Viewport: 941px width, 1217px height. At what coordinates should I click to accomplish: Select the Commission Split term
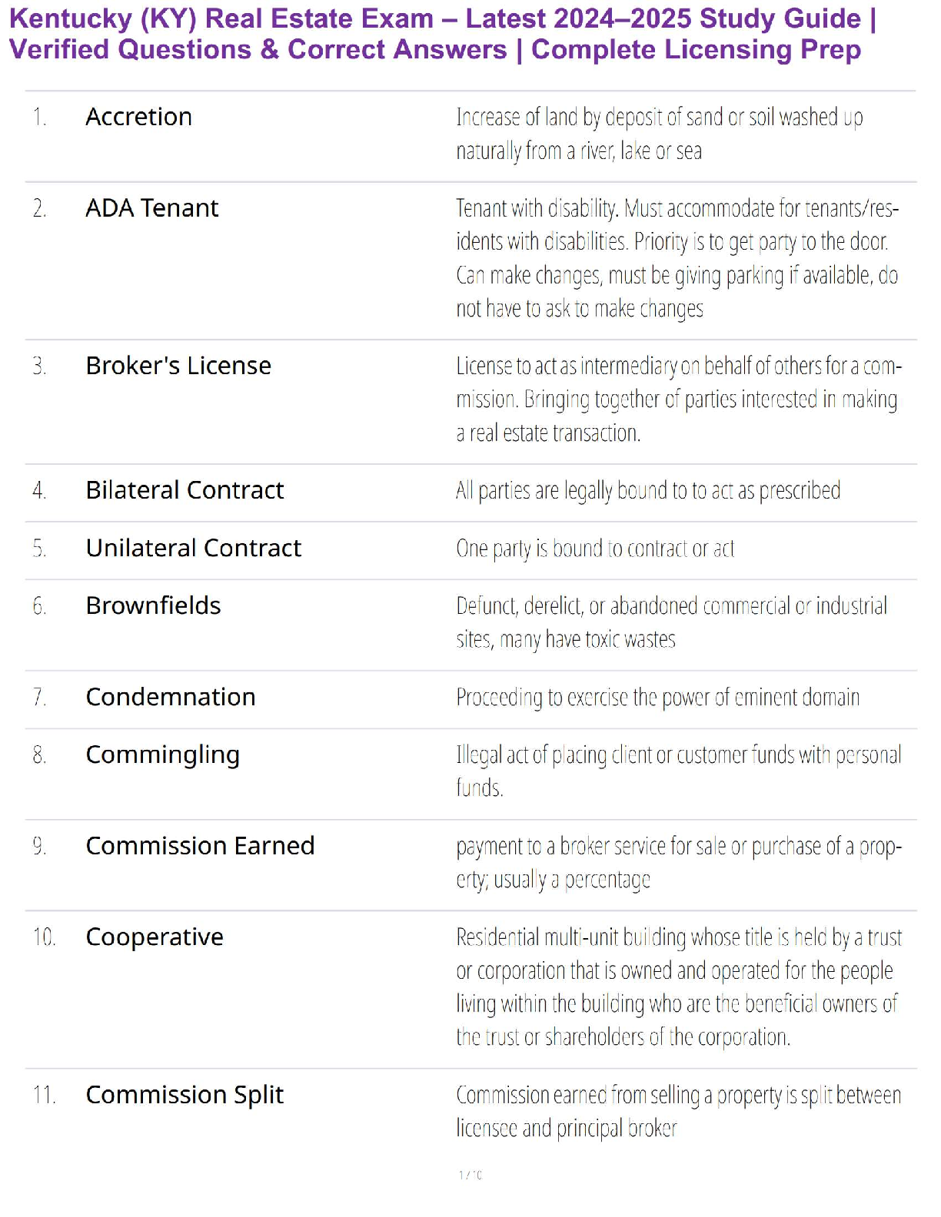(x=185, y=1095)
